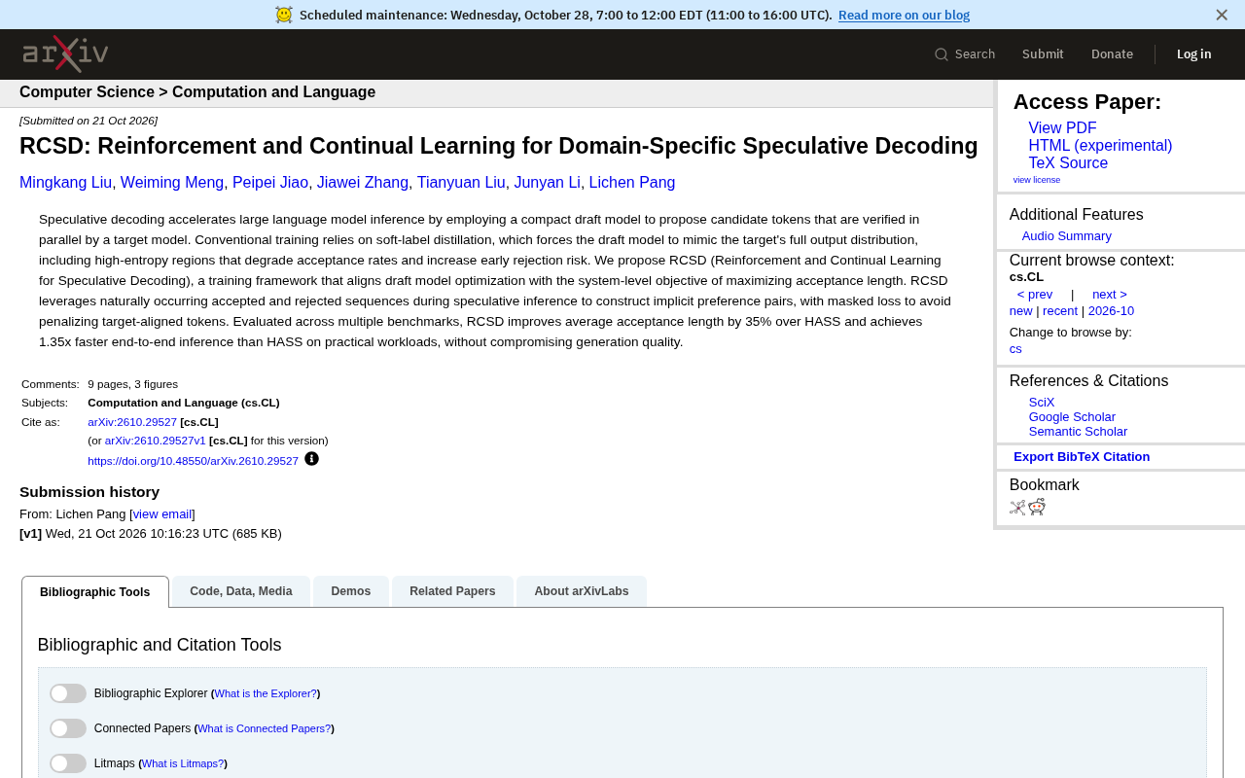The width and height of the screenshot is (1245, 778).
Task: Click the arXiv:2610.29527 identifier link
Action: coord(132,422)
